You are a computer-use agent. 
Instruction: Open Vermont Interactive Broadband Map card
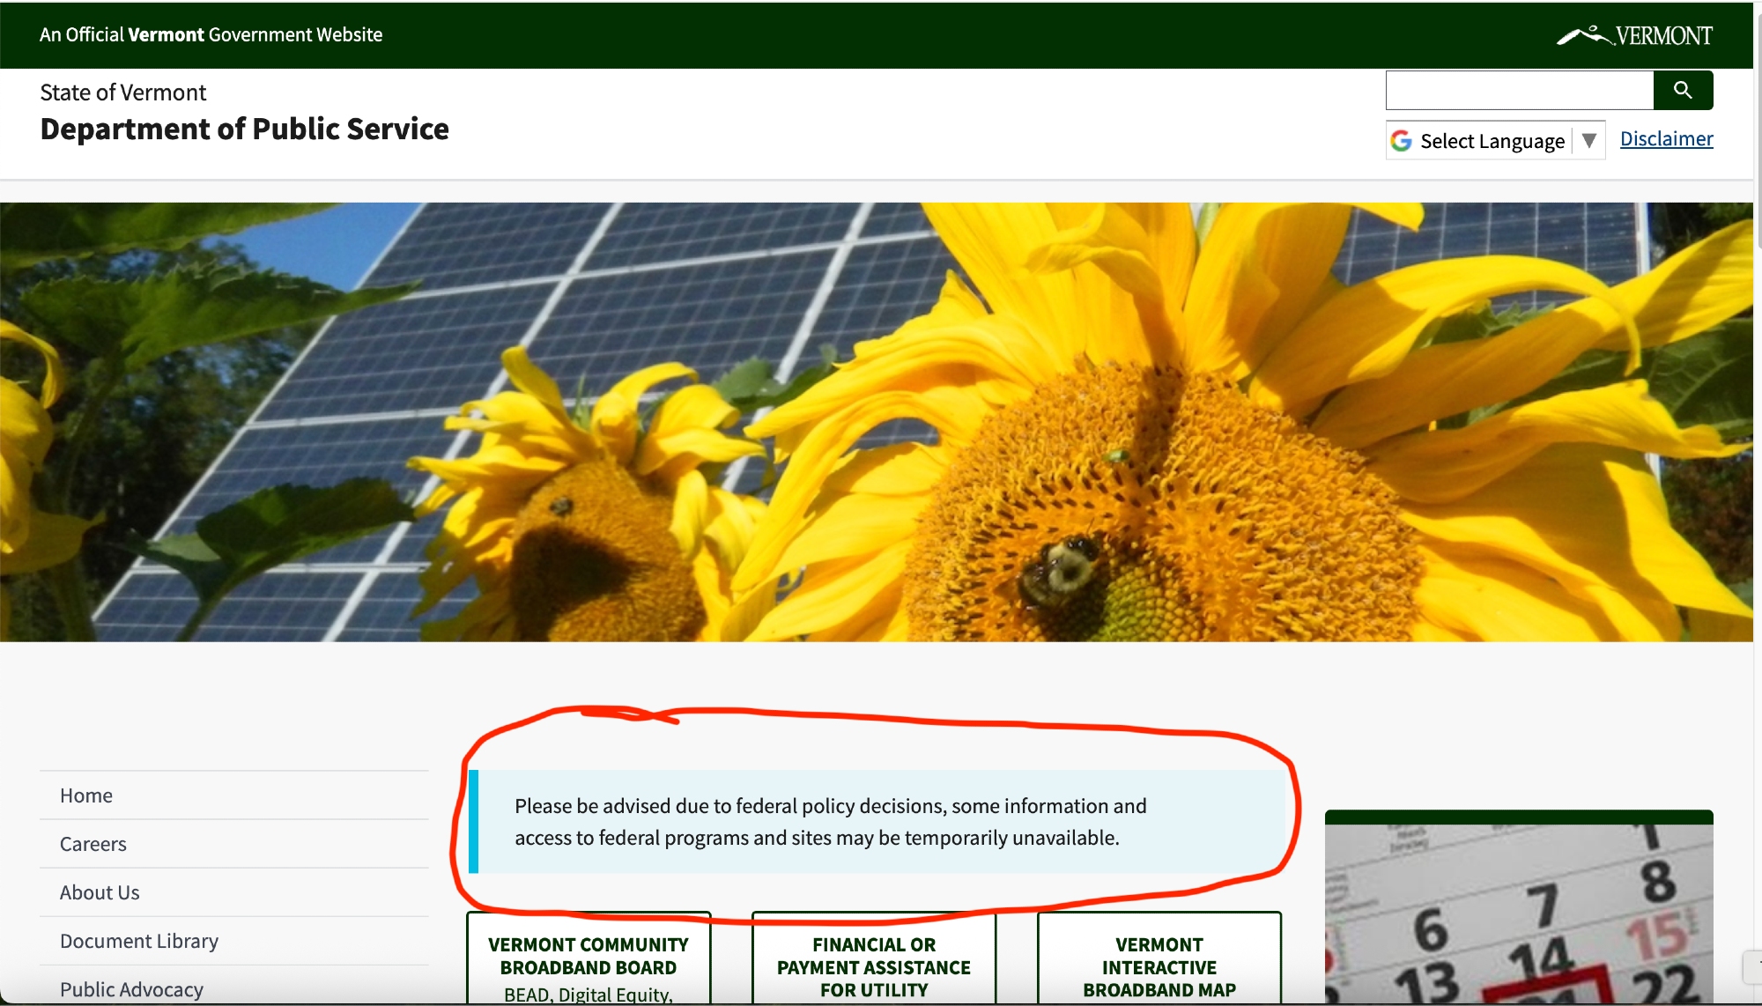[1159, 966]
